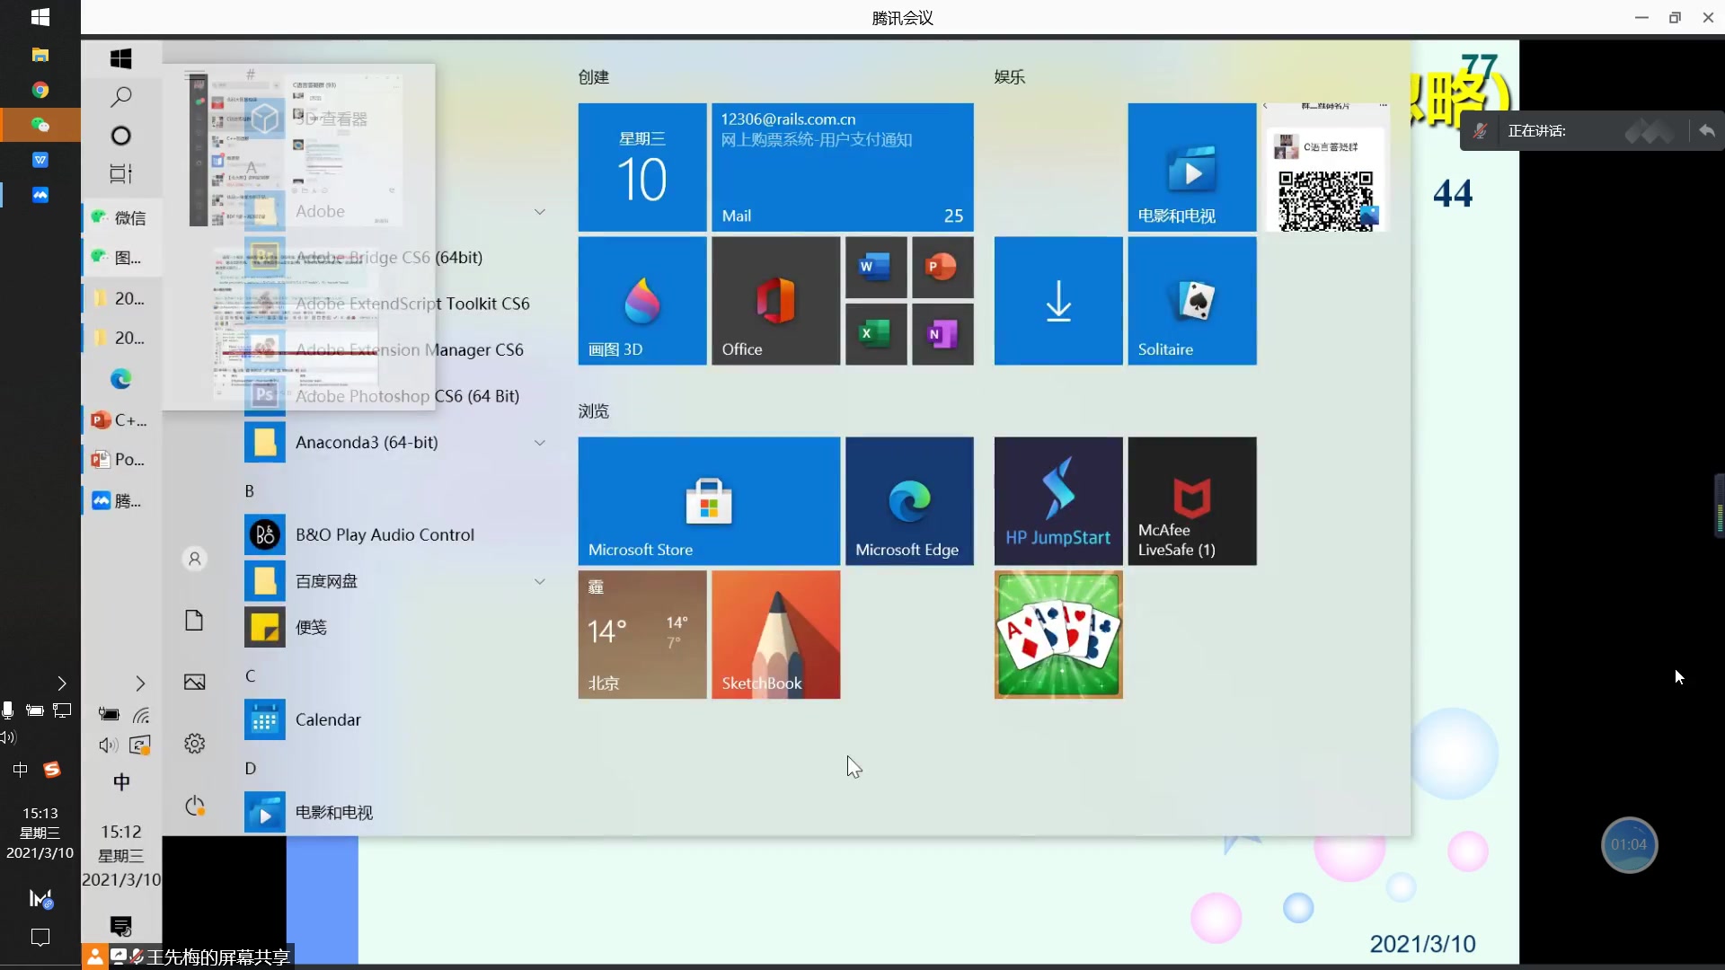The height and width of the screenshot is (970, 1725).
Task: Launch the Microsoft Edge tile
Action: point(908,500)
